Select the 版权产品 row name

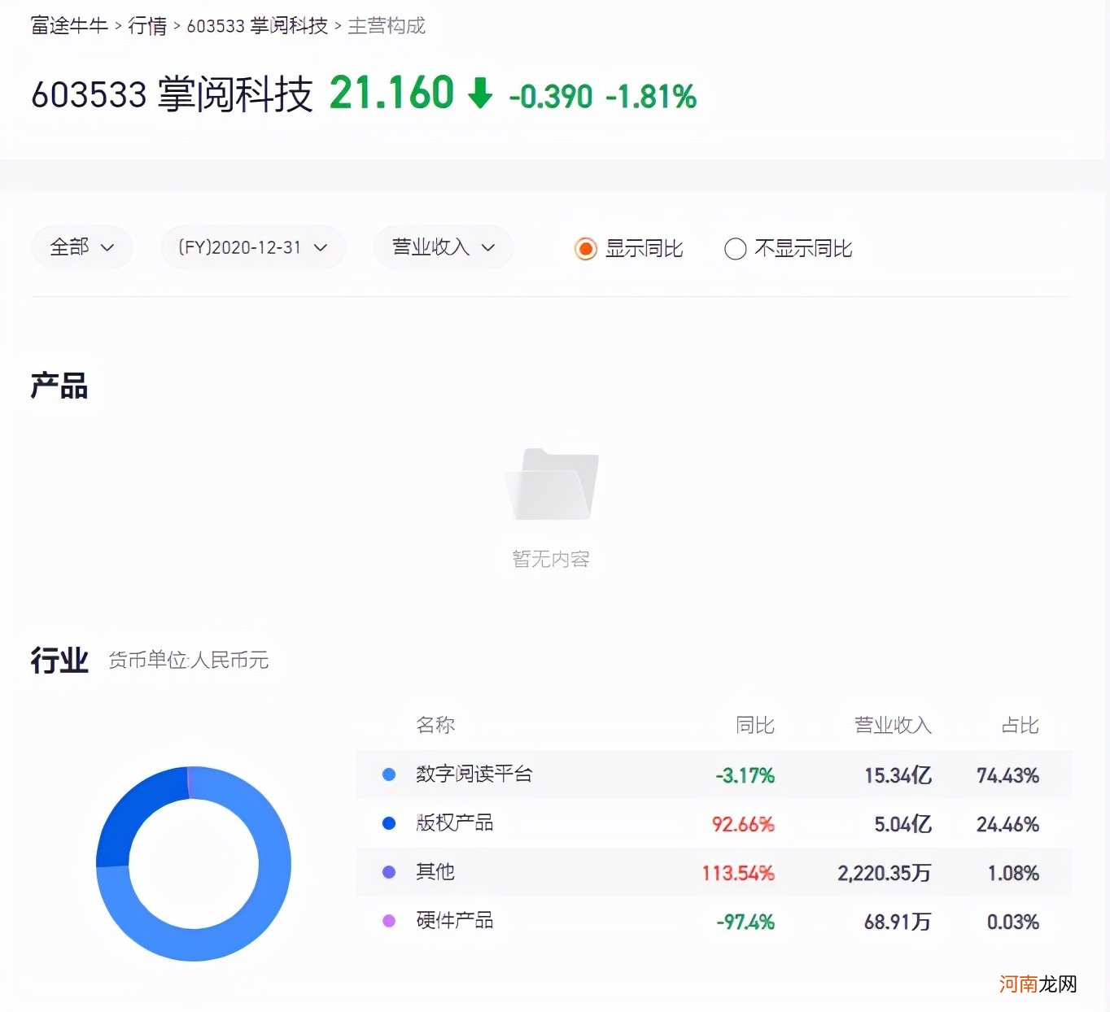click(454, 823)
